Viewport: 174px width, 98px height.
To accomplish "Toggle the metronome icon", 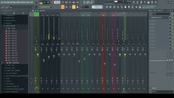I will click(63, 2).
